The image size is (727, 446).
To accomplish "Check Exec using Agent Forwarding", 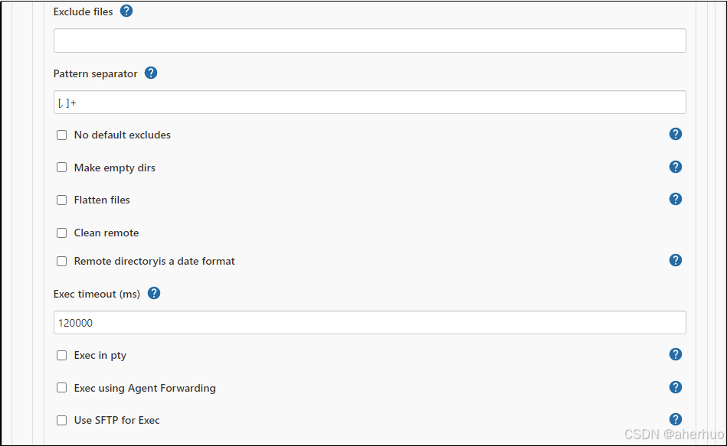I will [61, 388].
